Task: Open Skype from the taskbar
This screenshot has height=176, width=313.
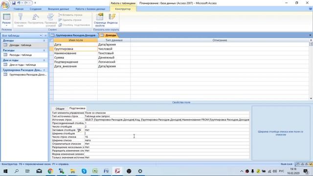Action: 84,171
